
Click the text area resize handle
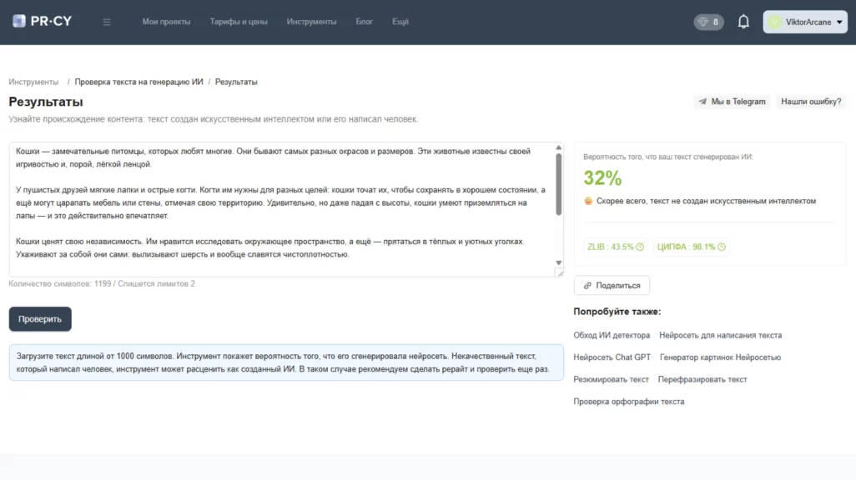tap(559, 272)
